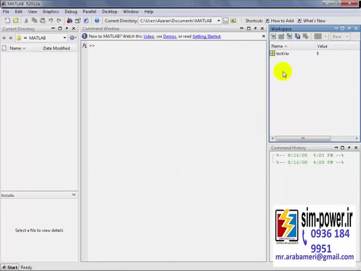The height and width of the screenshot is (271, 361).
Task: Select the testVar variable in Workspace
Action: pyautogui.click(x=283, y=54)
